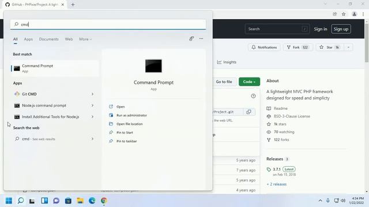Open Chrome three-dot menu
The image size is (369, 207).
click(x=363, y=14)
